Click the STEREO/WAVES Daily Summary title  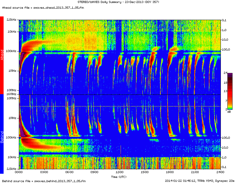[x=119, y=2]
